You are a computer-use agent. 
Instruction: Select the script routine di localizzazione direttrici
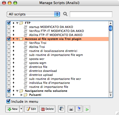[x=53, y=51]
